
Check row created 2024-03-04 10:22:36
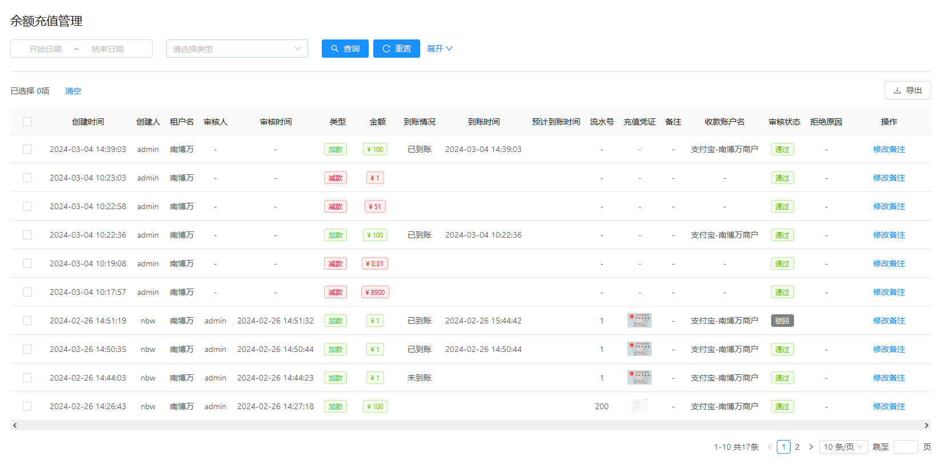[x=27, y=235]
